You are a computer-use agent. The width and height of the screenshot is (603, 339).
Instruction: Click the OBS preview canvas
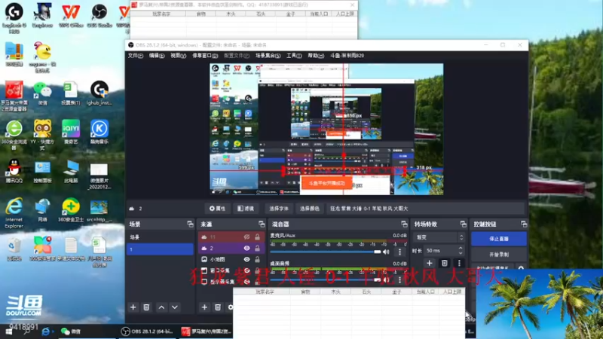coord(326,129)
